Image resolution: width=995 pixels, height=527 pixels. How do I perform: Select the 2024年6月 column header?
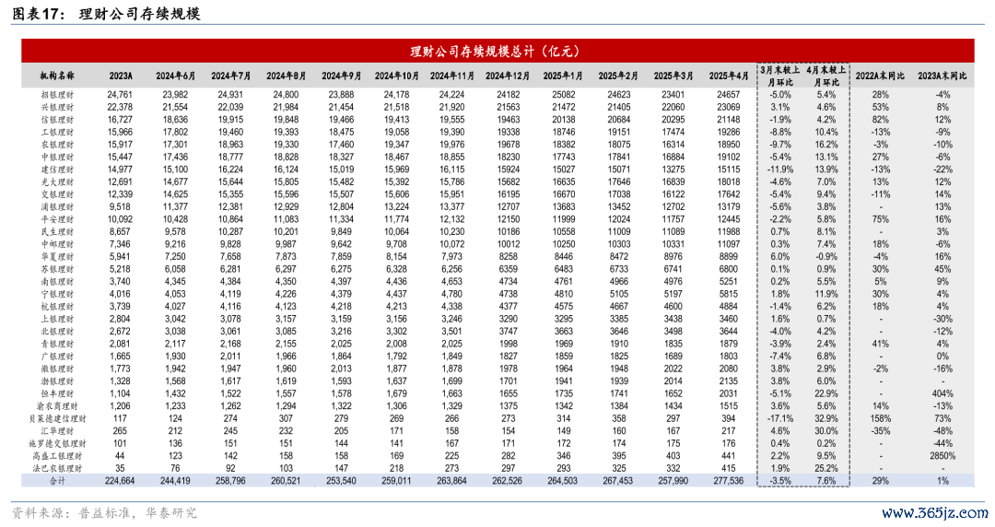176,76
